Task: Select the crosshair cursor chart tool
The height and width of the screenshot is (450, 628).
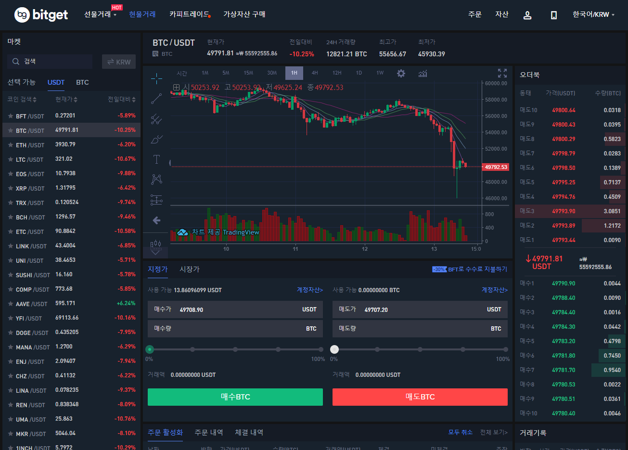Action: (156, 78)
